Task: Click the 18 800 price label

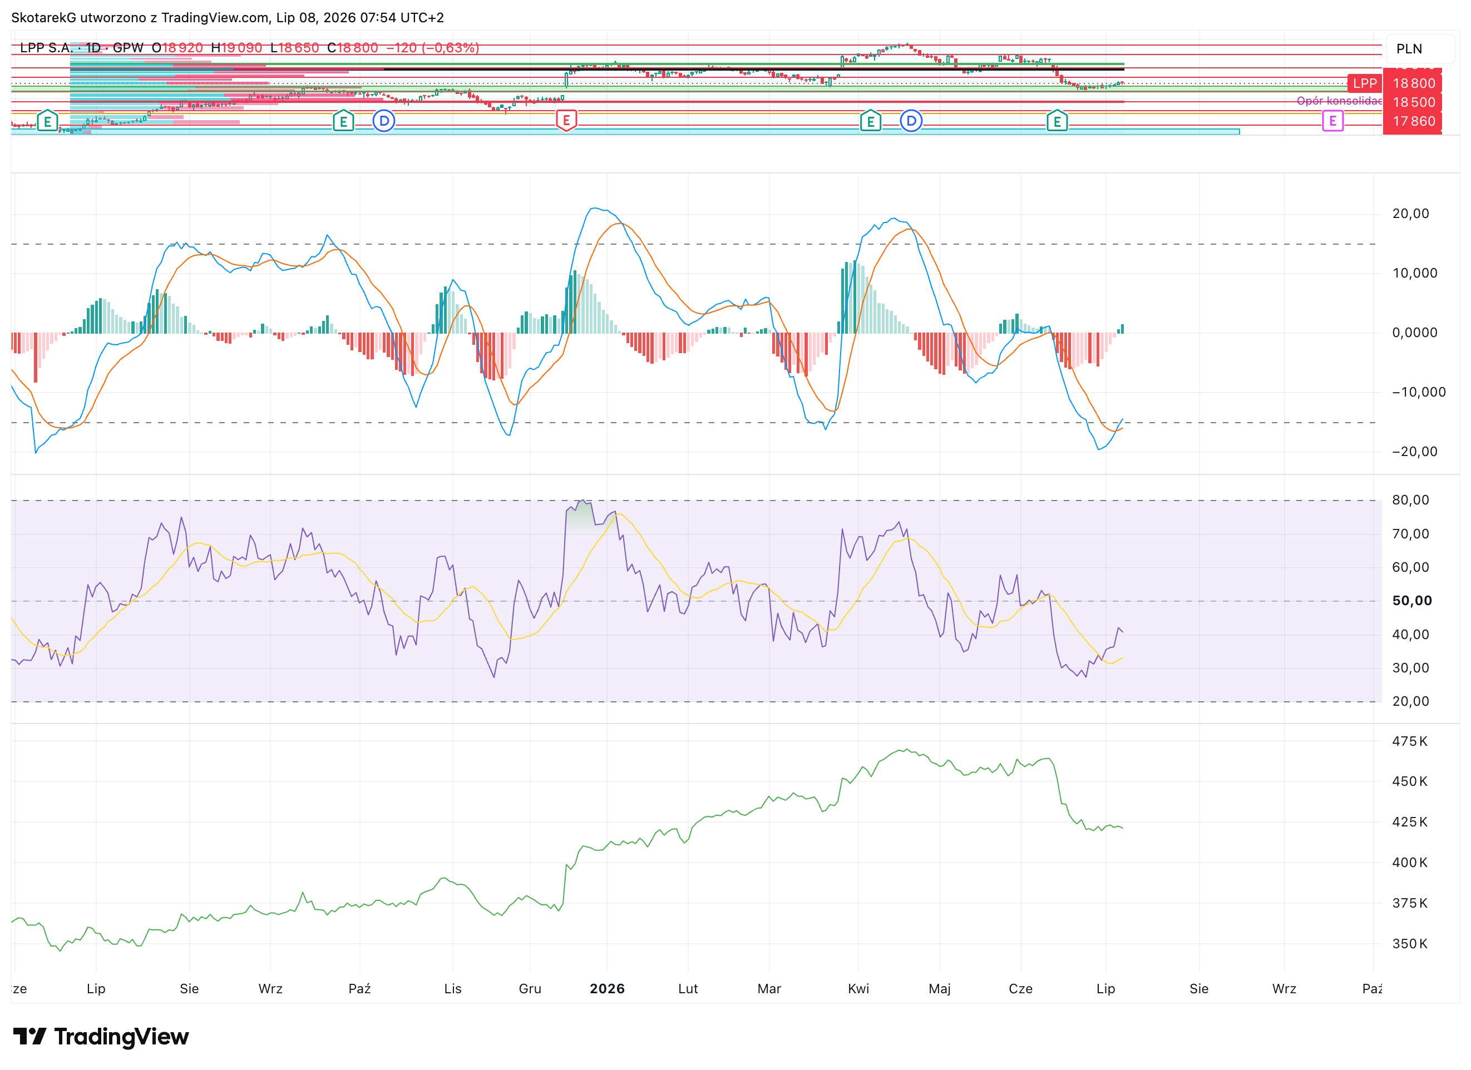Action: (x=1413, y=83)
